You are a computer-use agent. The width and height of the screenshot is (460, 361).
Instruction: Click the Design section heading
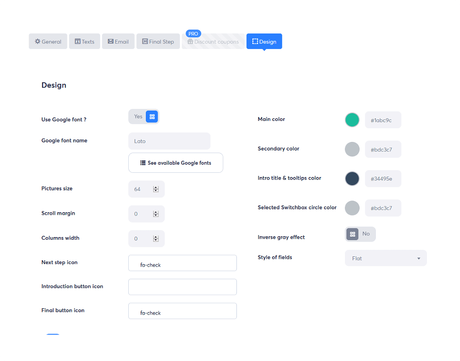tap(54, 85)
